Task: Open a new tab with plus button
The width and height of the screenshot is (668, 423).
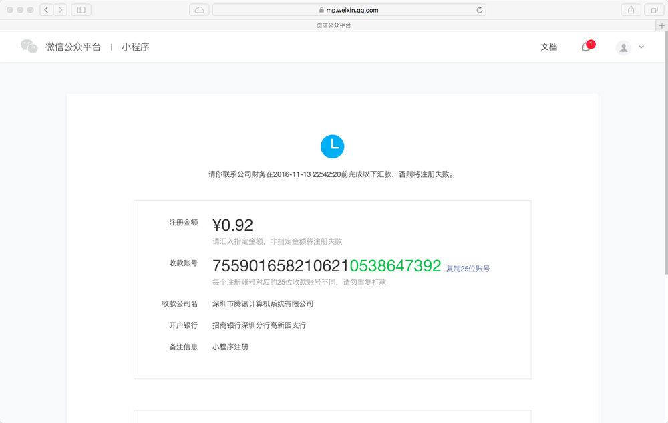Action: coord(661,25)
